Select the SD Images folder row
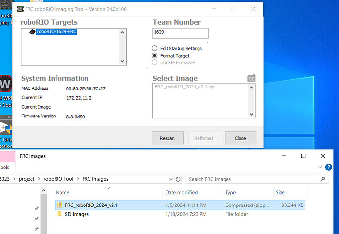 180,214
